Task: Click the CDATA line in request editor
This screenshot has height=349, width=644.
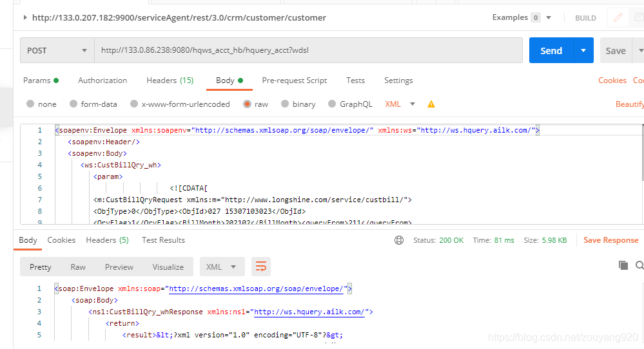Action: [188, 188]
